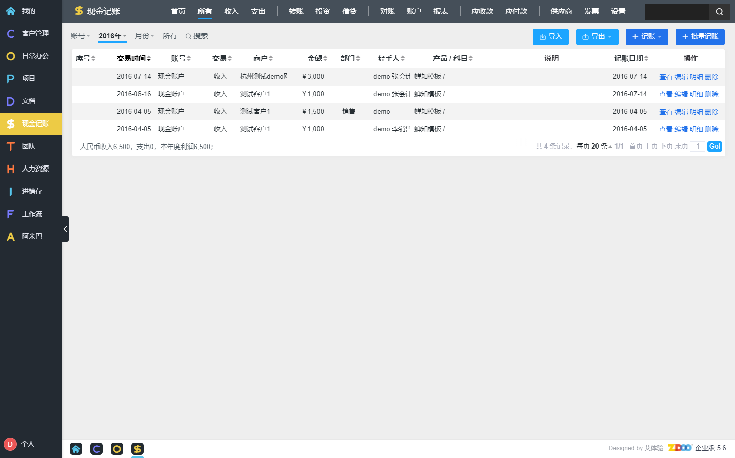
Task: Go to 首页 menu tab
Action: (x=178, y=11)
